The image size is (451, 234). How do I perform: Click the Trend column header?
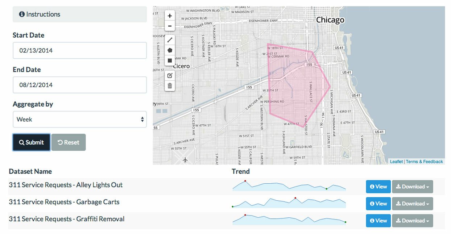pyautogui.click(x=241, y=171)
